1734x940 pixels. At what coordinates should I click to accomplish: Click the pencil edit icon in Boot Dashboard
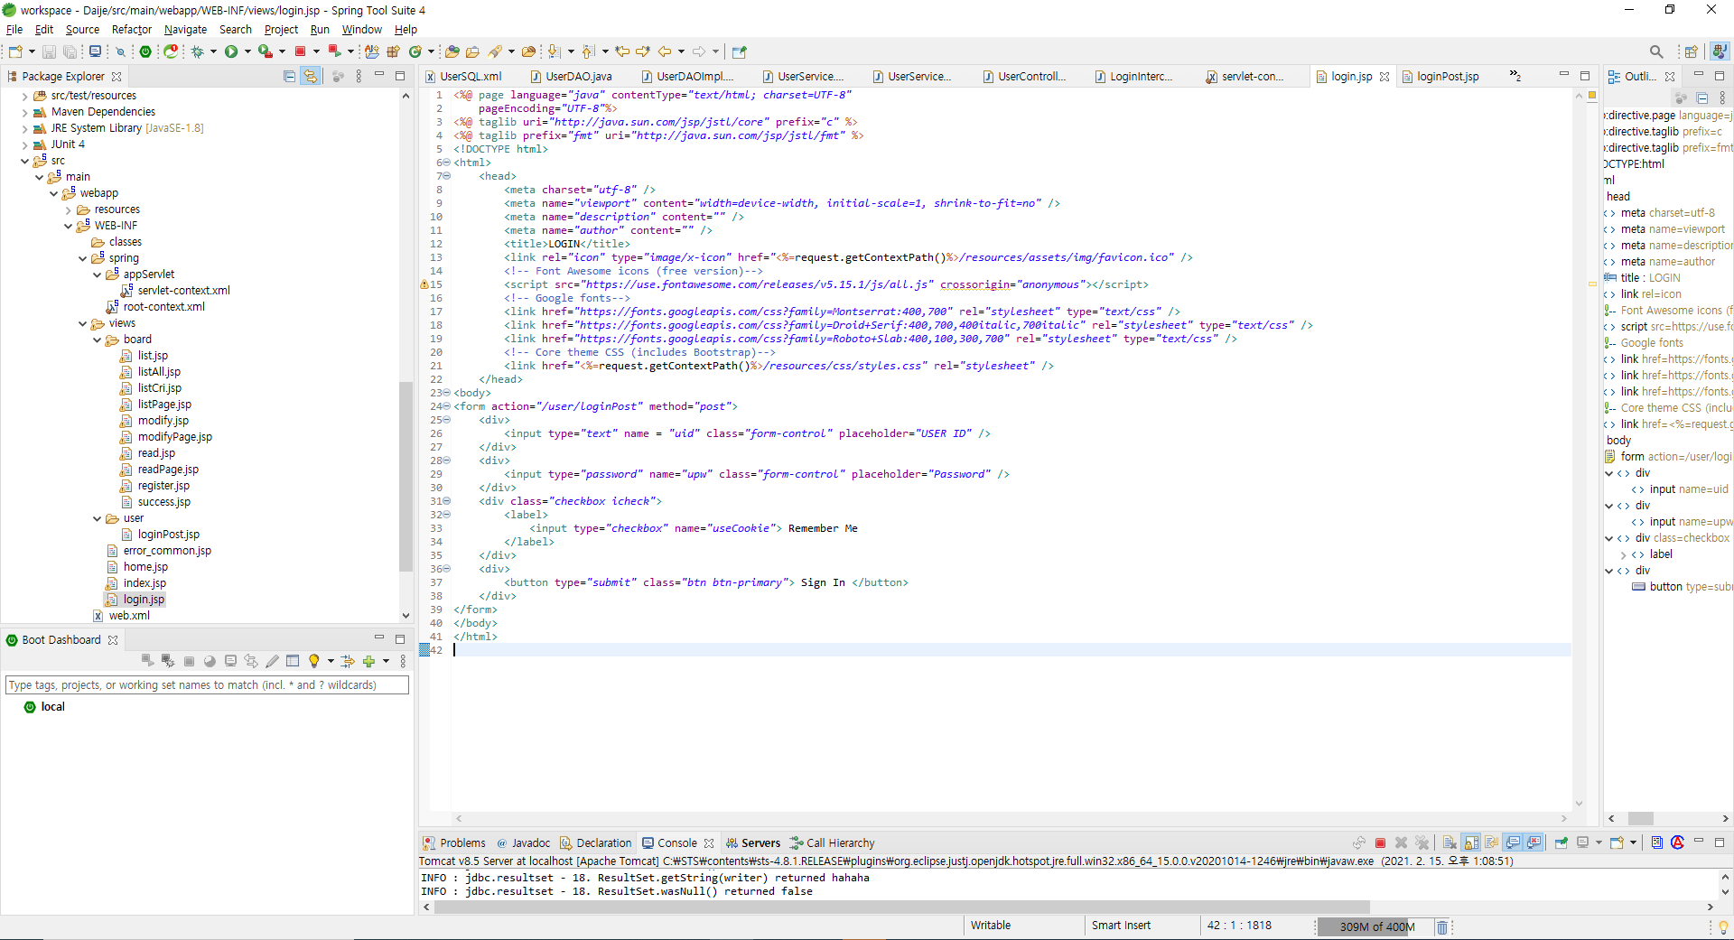pyautogui.click(x=272, y=661)
